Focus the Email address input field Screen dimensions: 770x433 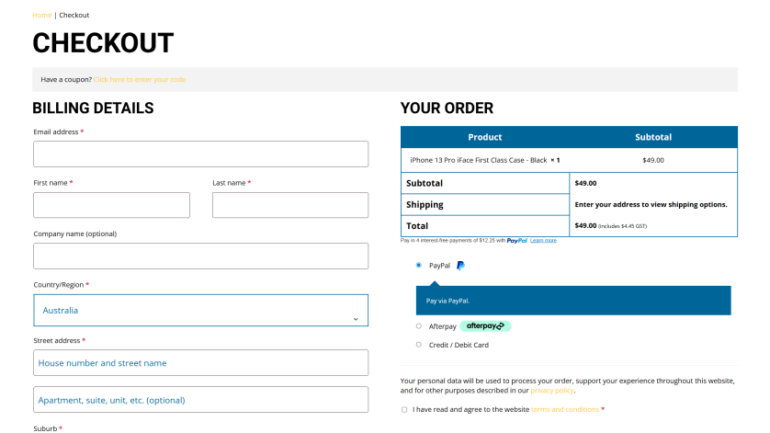tap(201, 154)
